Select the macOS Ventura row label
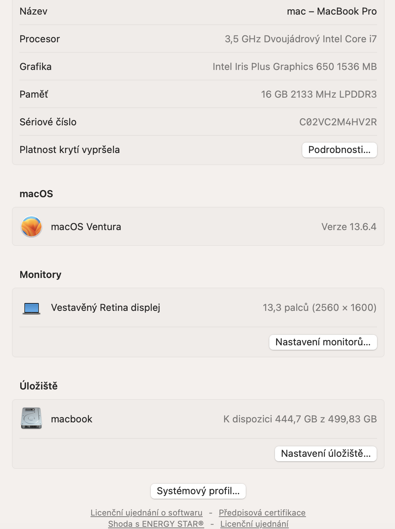395x529 pixels. tap(86, 227)
